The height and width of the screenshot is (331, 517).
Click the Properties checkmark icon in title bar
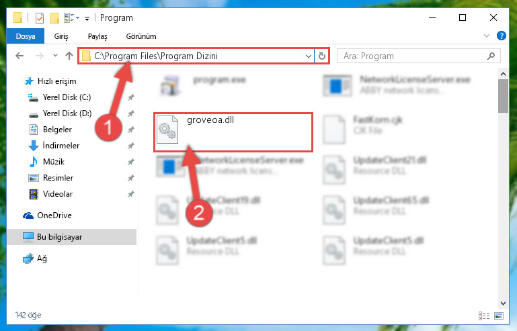(x=40, y=17)
